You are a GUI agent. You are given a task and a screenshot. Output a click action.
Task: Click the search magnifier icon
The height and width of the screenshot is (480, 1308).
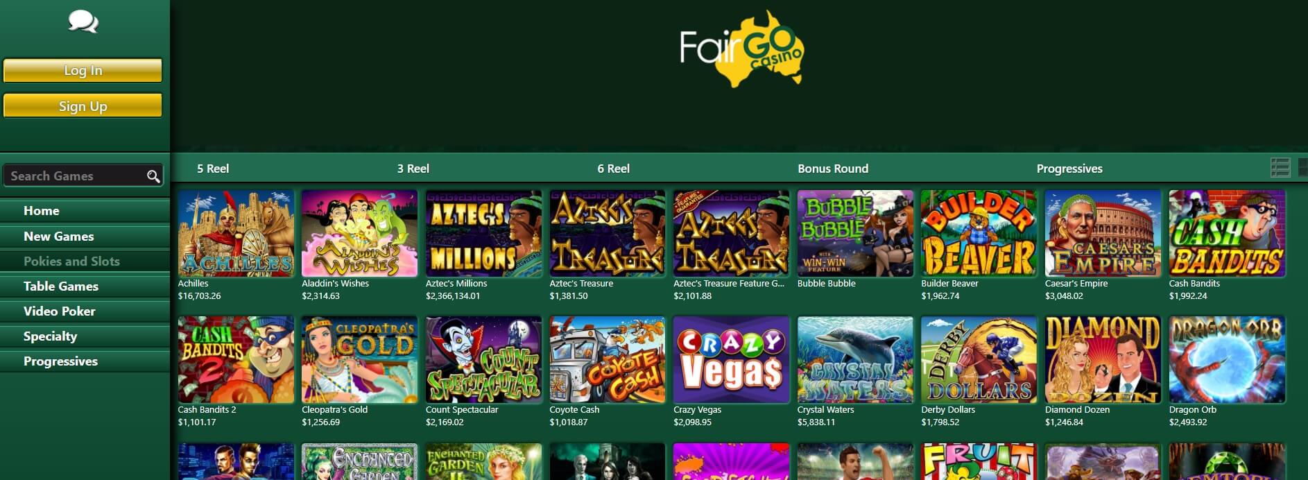point(153,176)
